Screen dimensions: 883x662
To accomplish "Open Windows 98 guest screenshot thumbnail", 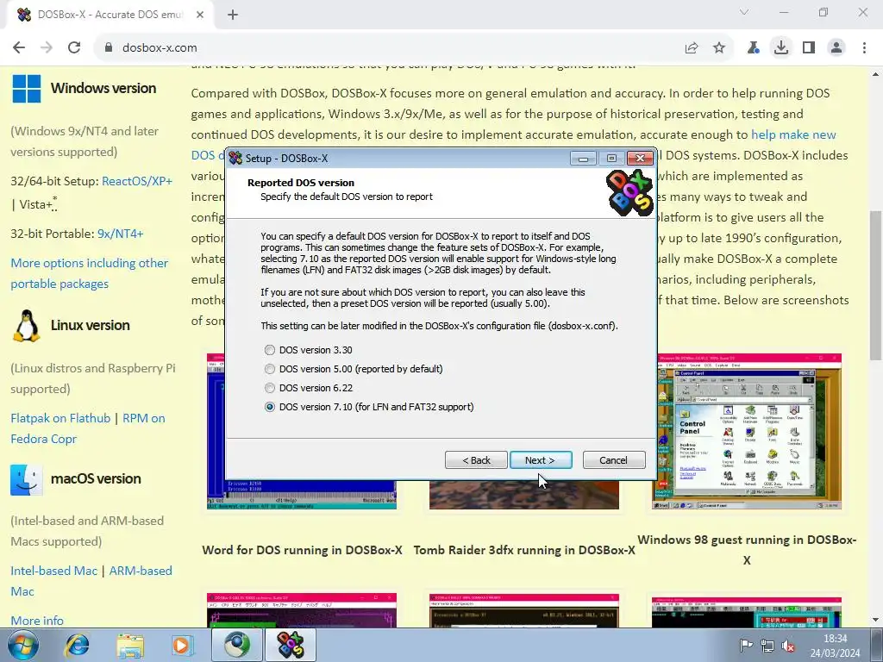I will pos(747,432).
